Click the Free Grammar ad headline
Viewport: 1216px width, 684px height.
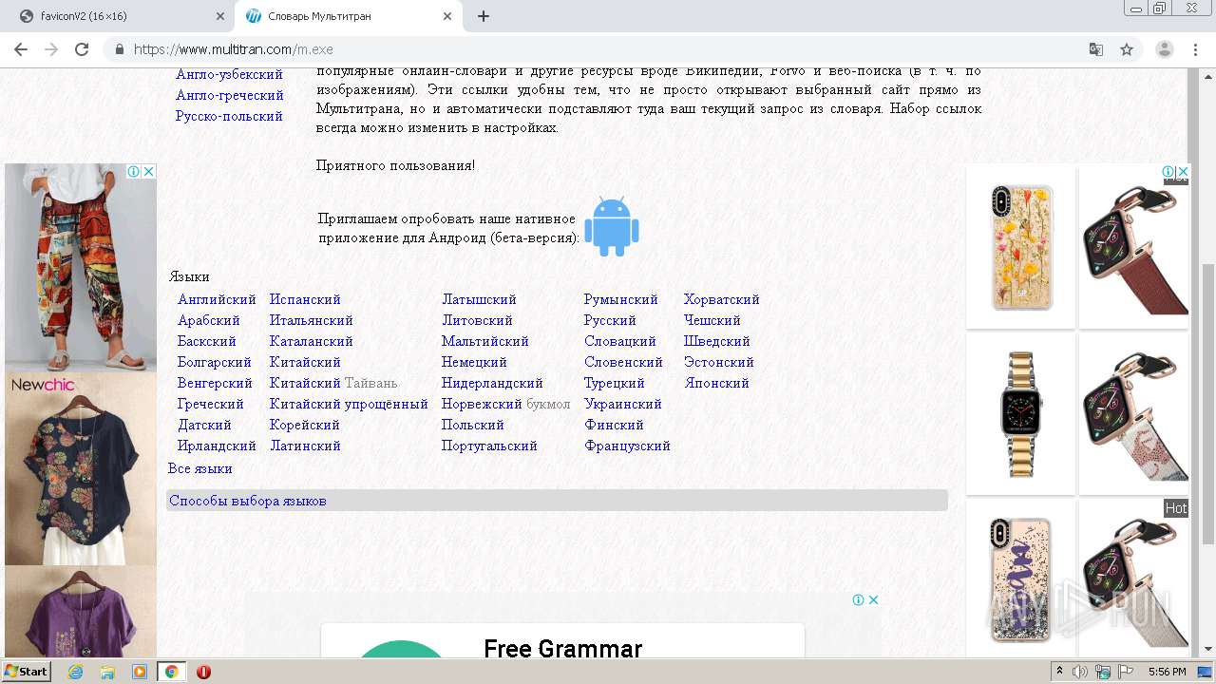(x=563, y=649)
